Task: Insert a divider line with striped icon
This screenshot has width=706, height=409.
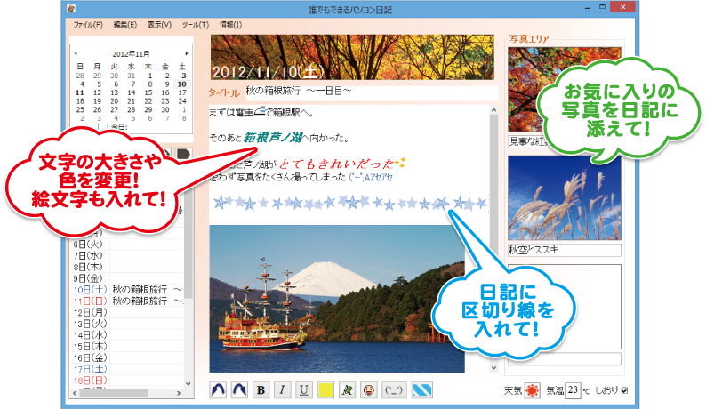Action: tap(421, 389)
